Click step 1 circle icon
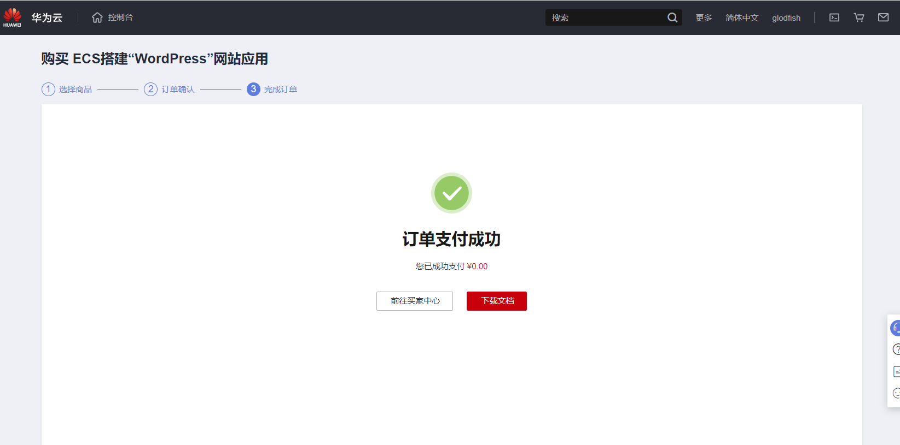This screenshot has height=445, width=900. point(48,89)
